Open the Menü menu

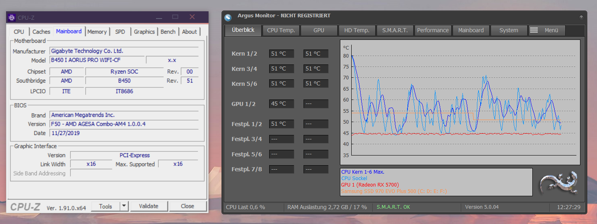tap(547, 30)
